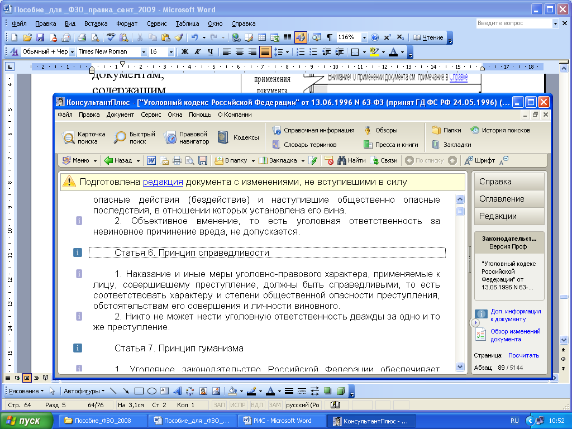Expand Назад history dropdown arrow
This screenshot has height=429, width=572.
point(139,161)
